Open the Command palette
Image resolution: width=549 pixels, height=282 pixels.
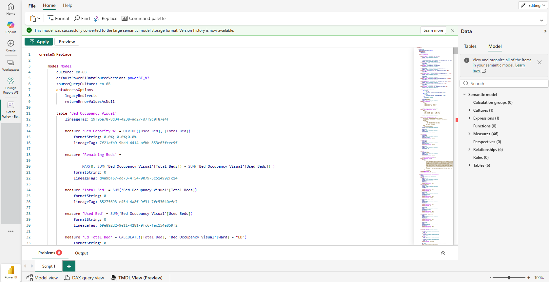click(x=144, y=18)
